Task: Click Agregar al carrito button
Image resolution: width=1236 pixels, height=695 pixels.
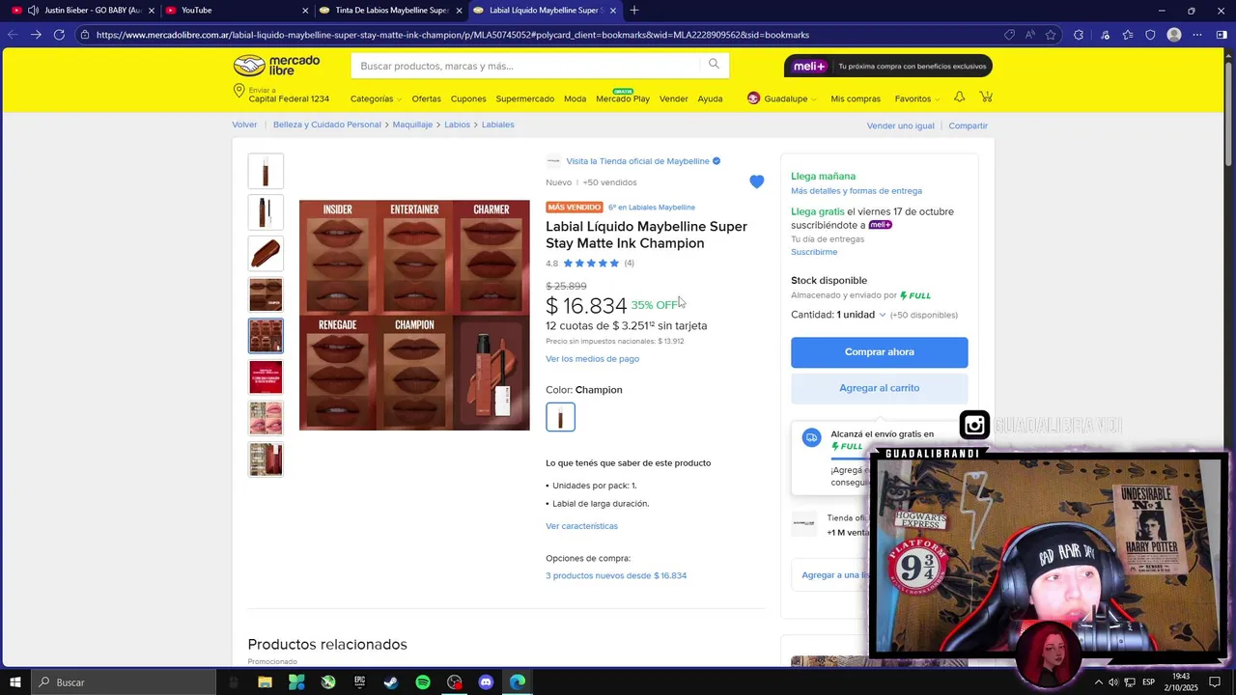Action: point(879,388)
